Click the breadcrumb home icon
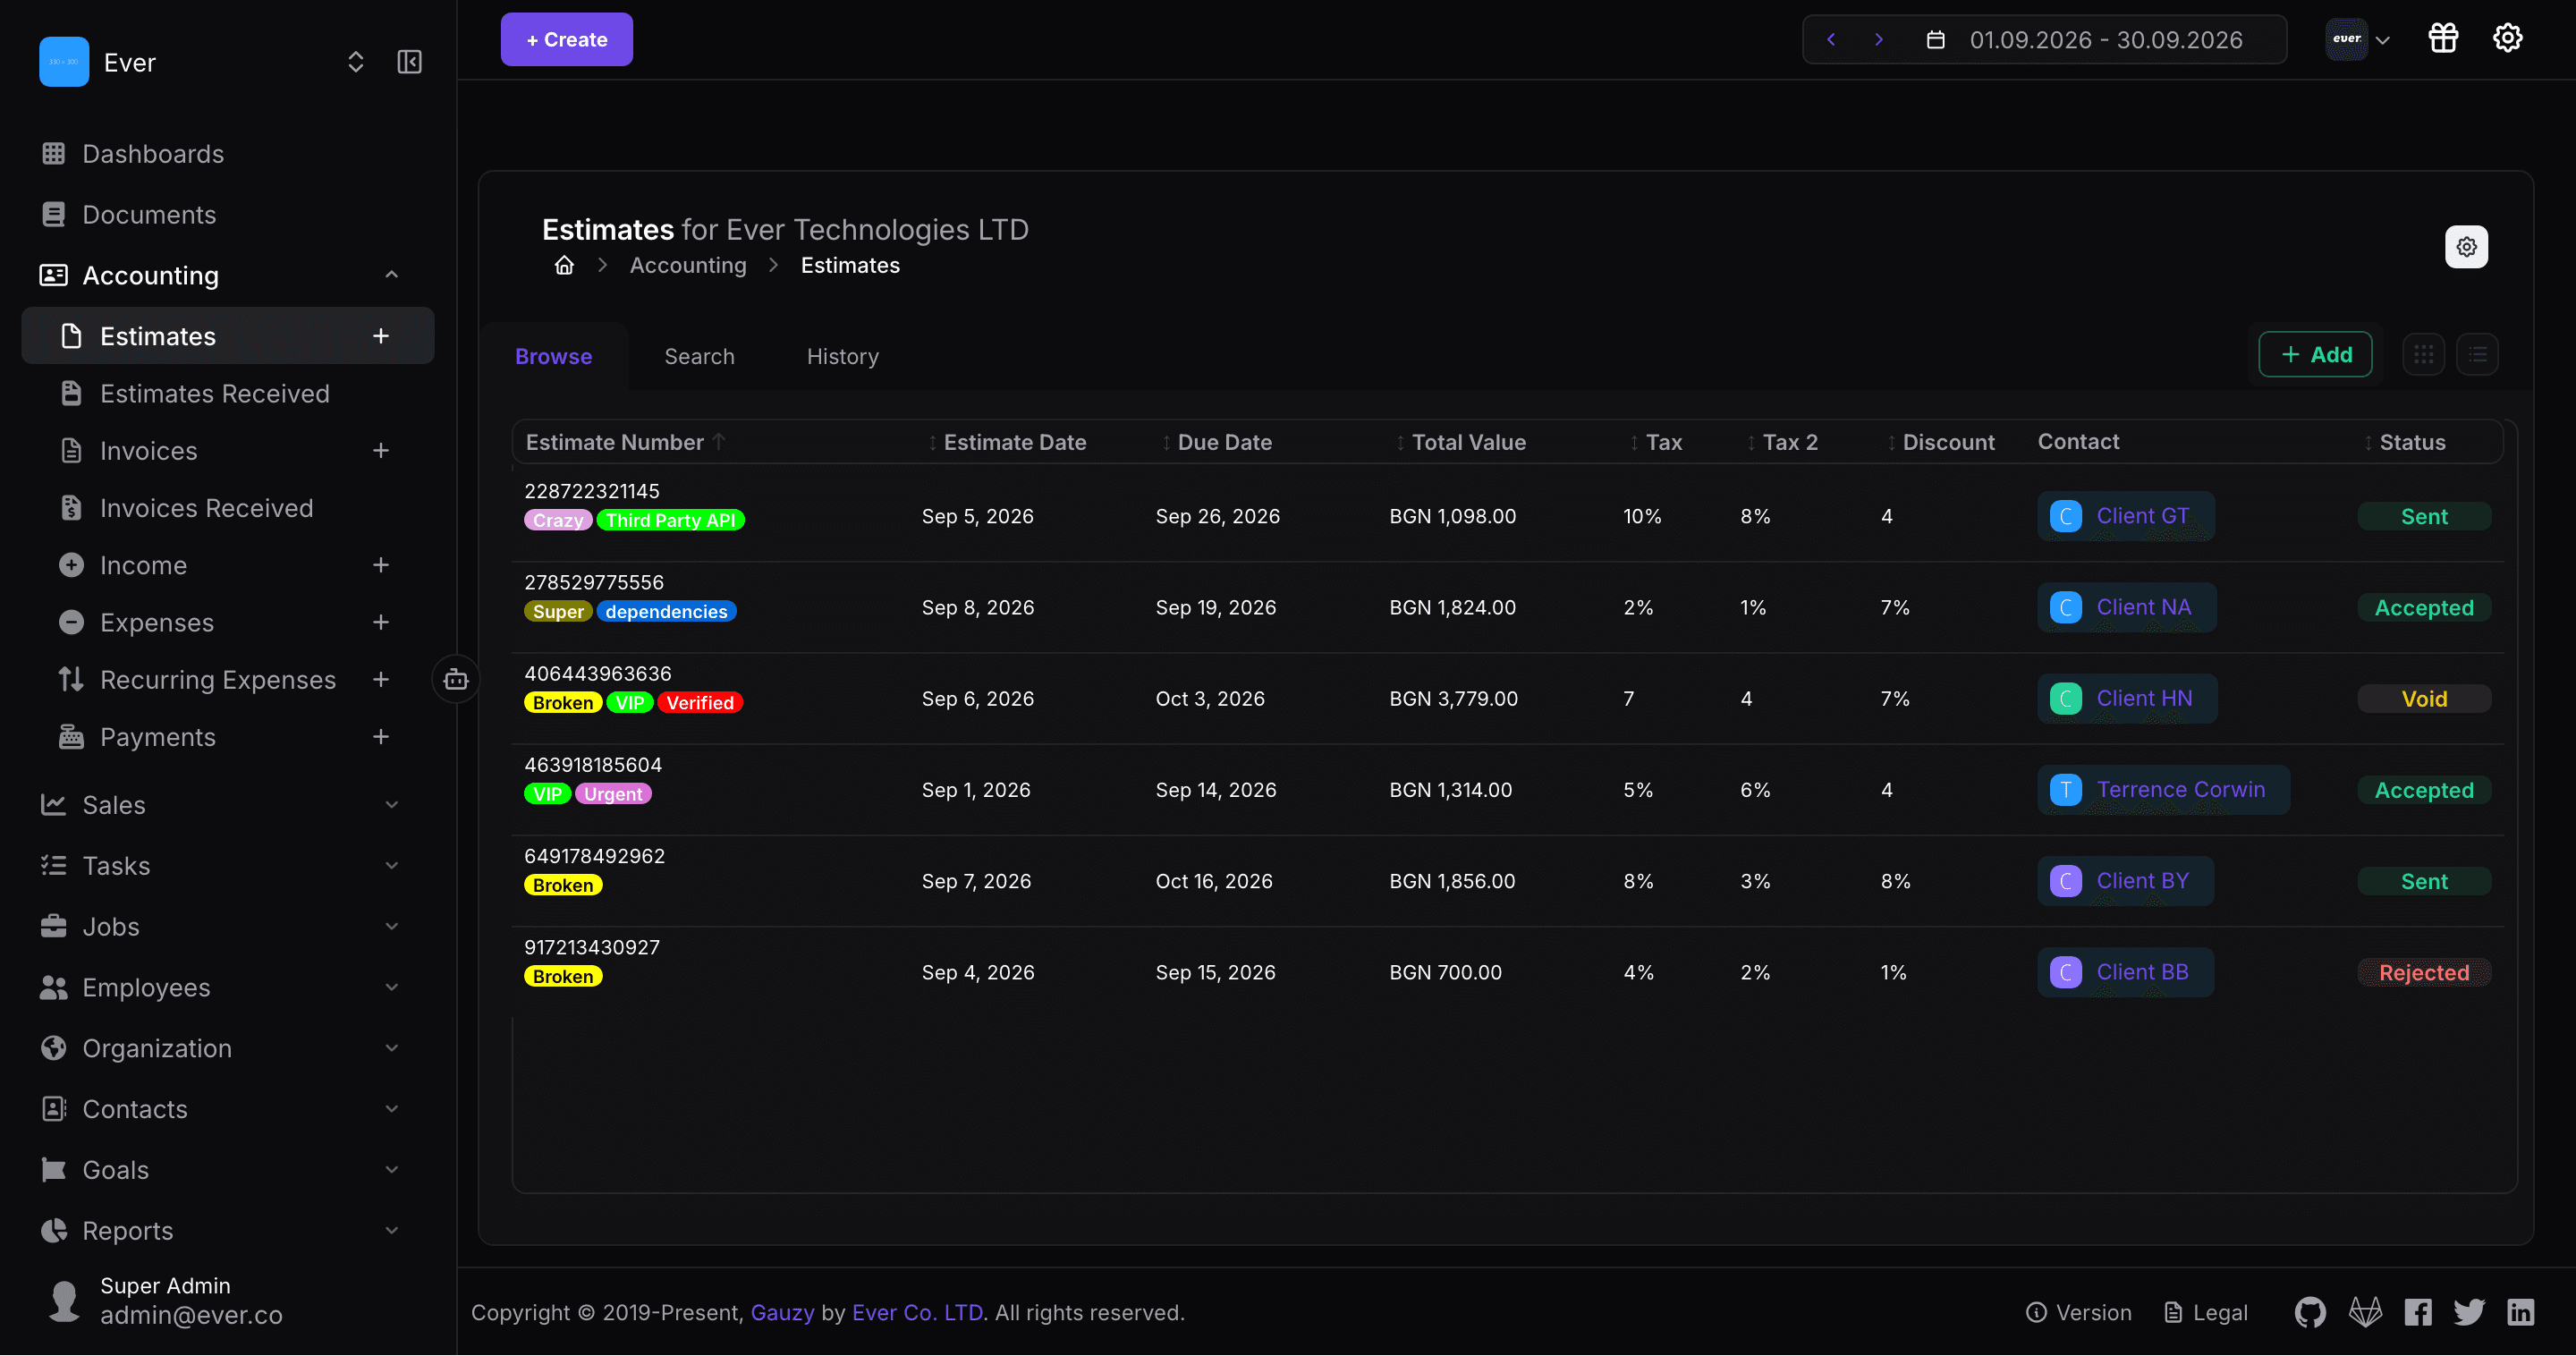 point(564,265)
